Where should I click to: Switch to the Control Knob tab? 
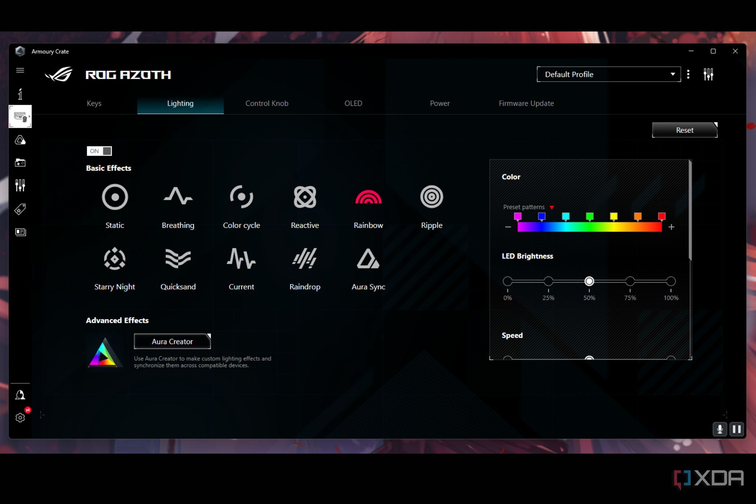pos(267,103)
